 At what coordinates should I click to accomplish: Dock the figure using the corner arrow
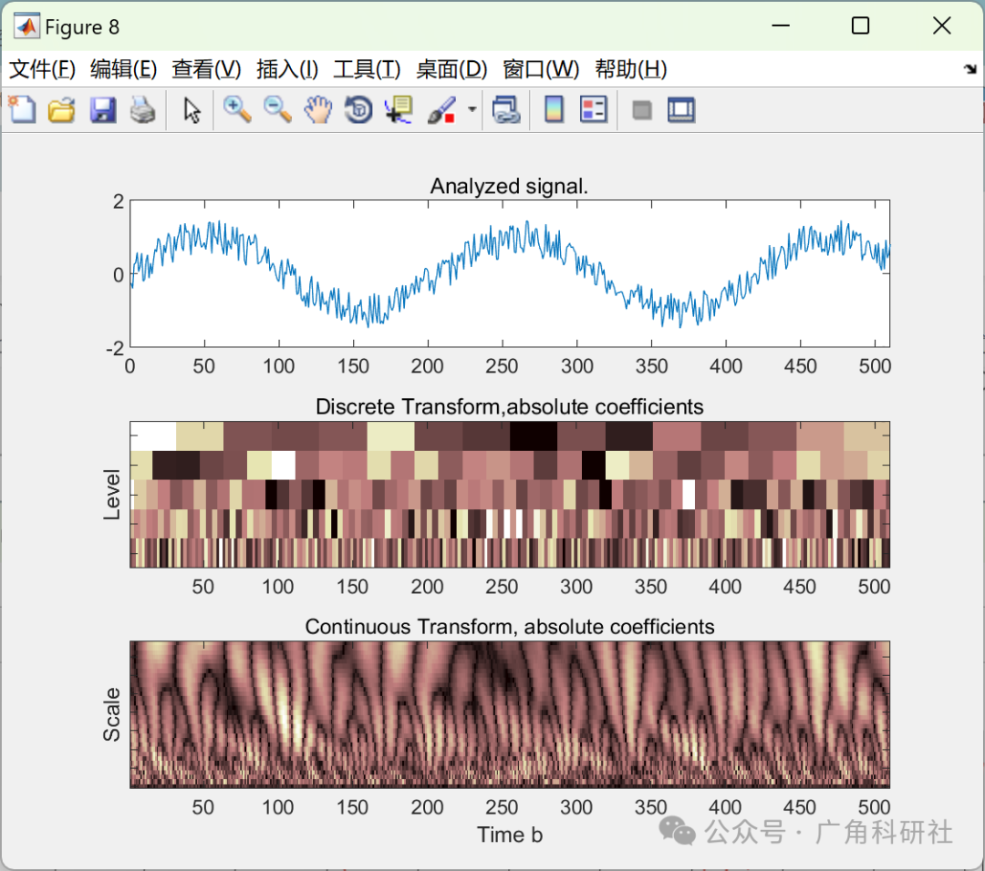pos(970,68)
